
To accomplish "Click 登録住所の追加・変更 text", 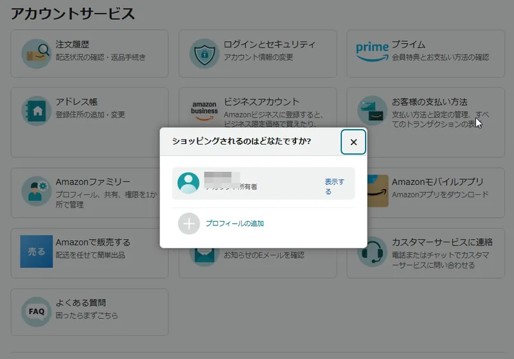I will click(x=90, y=114).
